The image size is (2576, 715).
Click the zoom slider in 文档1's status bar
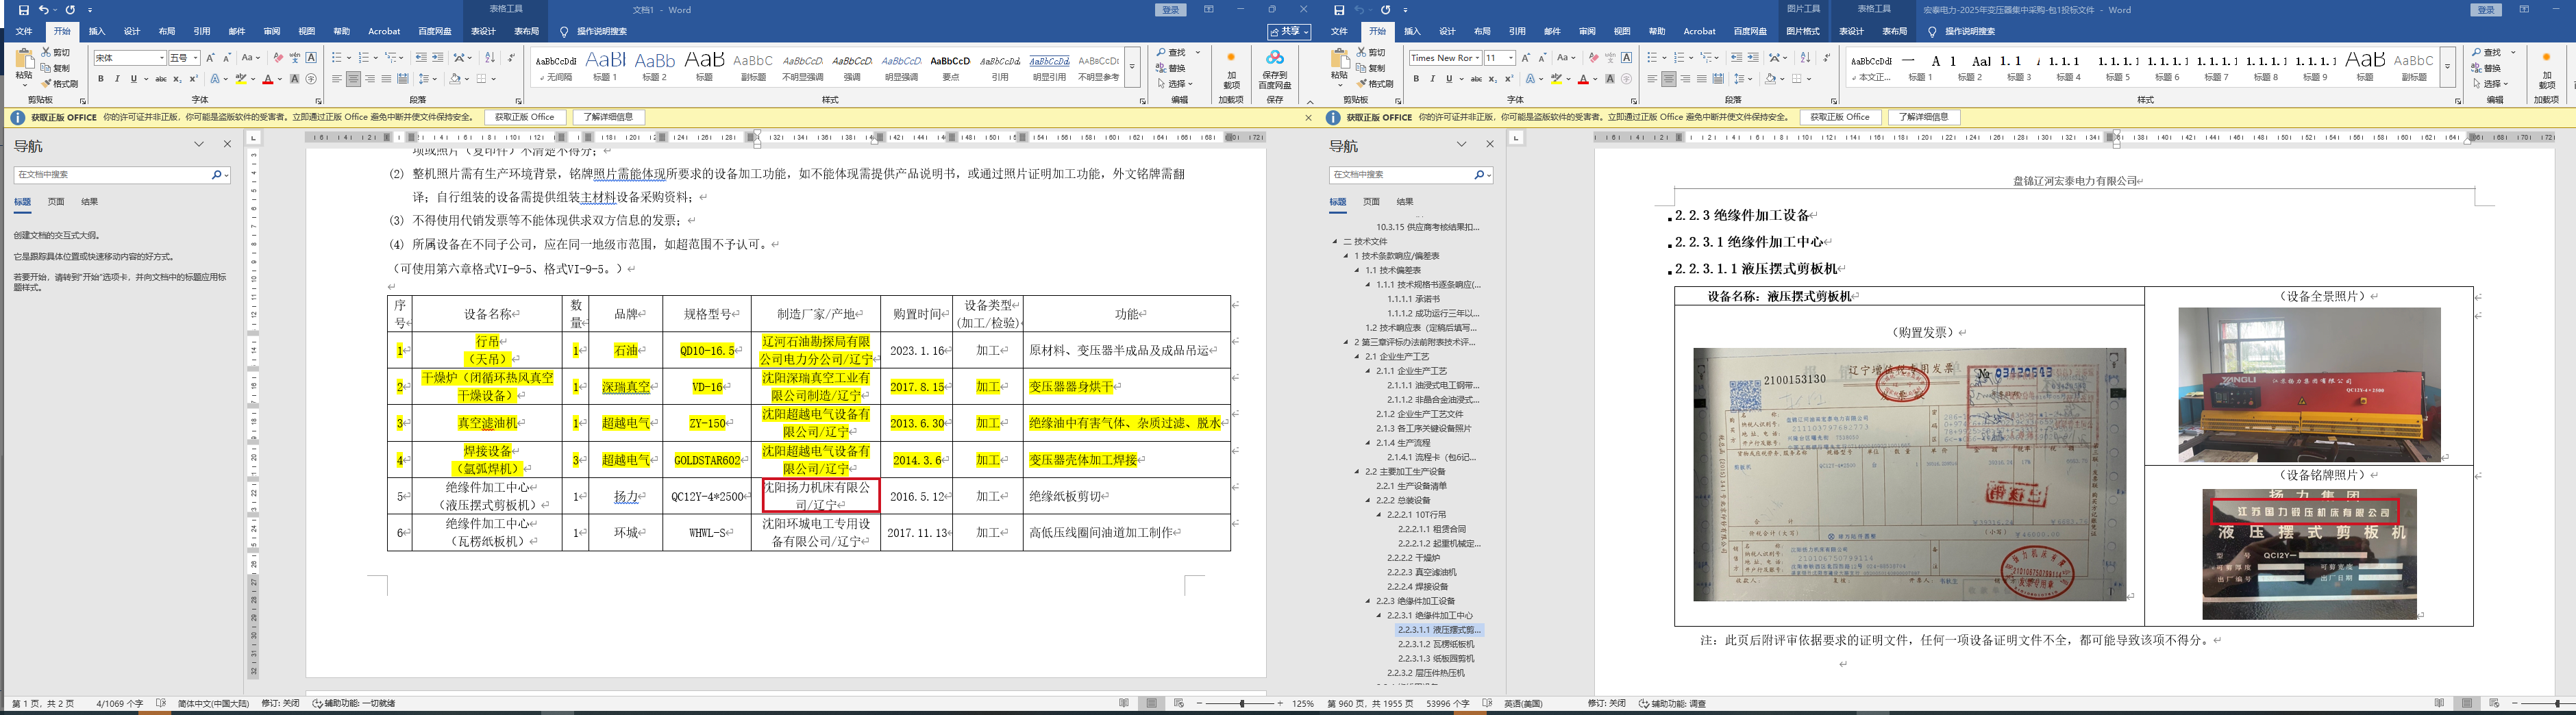[1241, 704]
